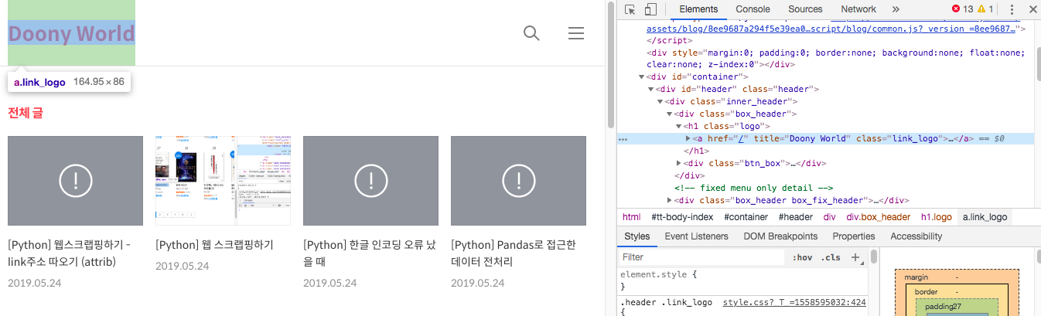The image size is (1041, 316).
Task: Click the margin region in box model
Action: (957, 277)
